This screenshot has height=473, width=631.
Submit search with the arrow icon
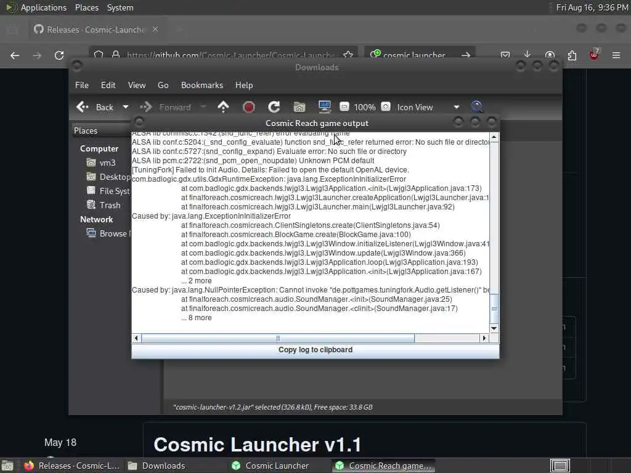pyautogui.click(x=466, y=55)
